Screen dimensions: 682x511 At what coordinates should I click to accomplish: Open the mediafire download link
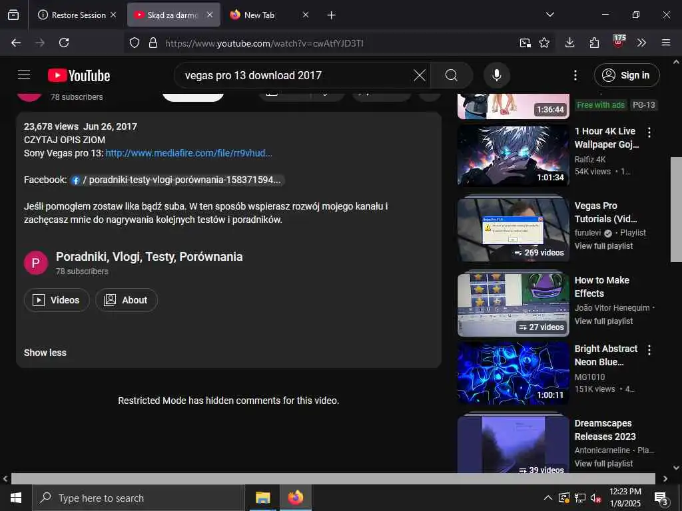(188, 153)
